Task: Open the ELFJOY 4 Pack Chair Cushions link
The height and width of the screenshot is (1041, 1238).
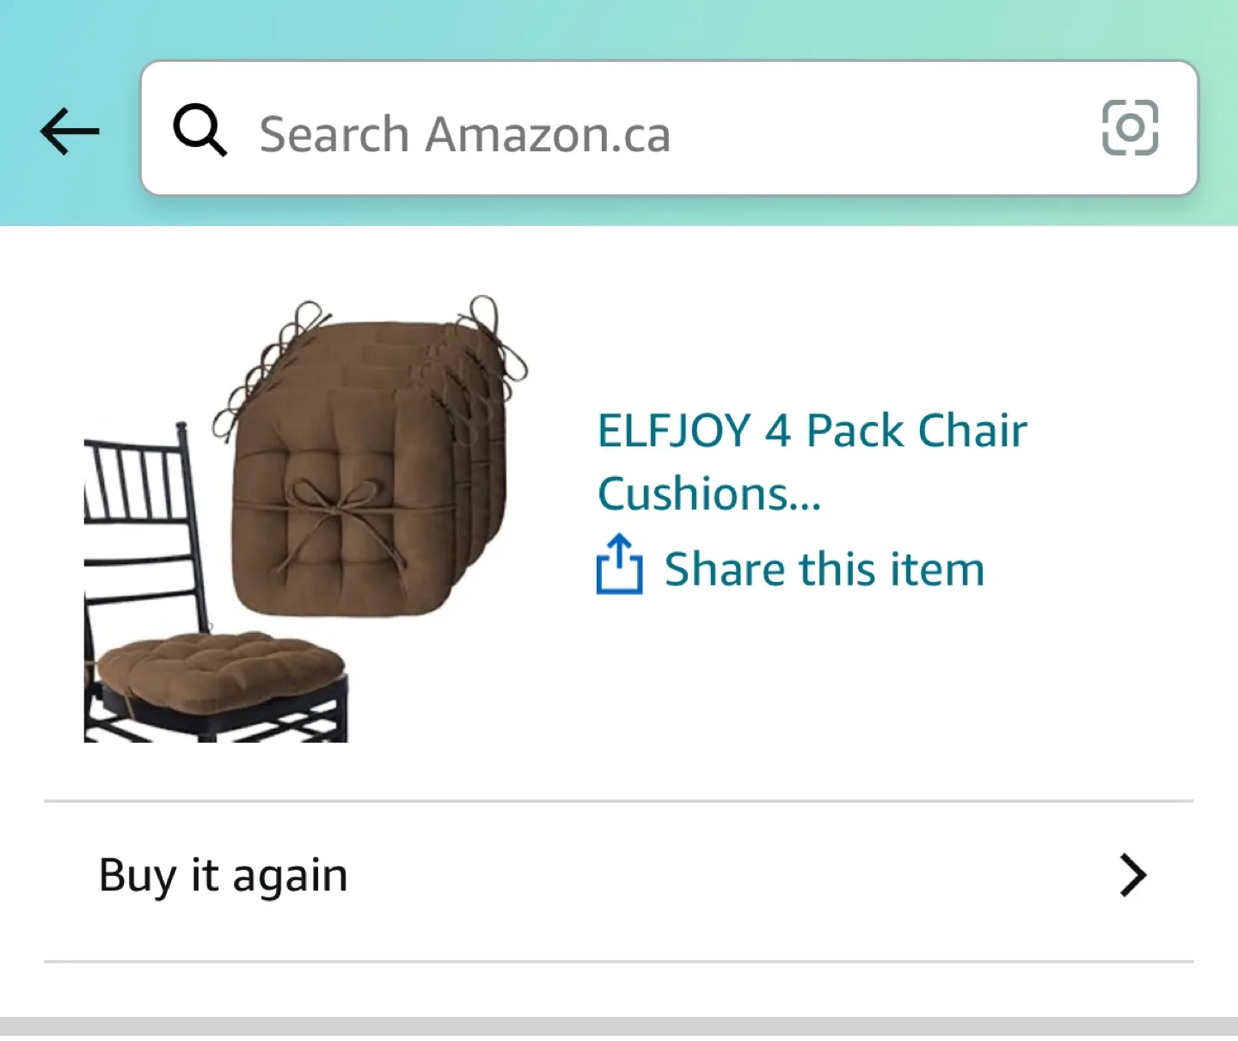Action: 811,462
